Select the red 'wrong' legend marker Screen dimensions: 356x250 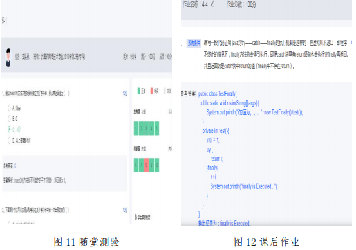point(151,91)
